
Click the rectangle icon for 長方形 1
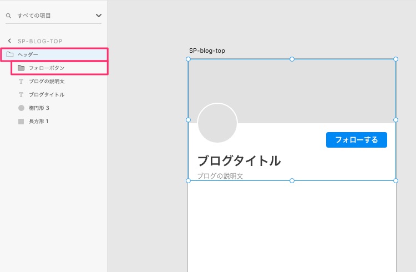pos(21,121)
